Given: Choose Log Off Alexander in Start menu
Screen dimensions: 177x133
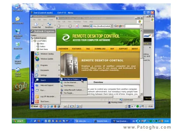Looking at the screenshot, I should pyautogui.click(x=47, y=96).
